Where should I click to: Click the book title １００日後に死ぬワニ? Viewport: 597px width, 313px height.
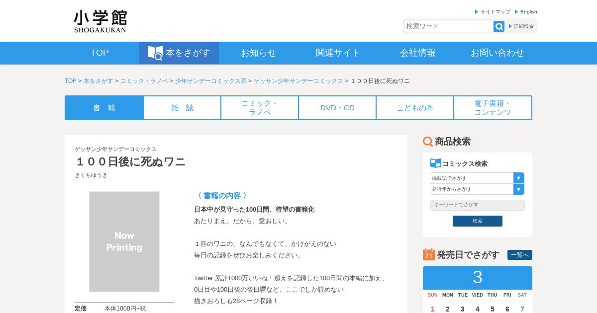pos(130,162)
